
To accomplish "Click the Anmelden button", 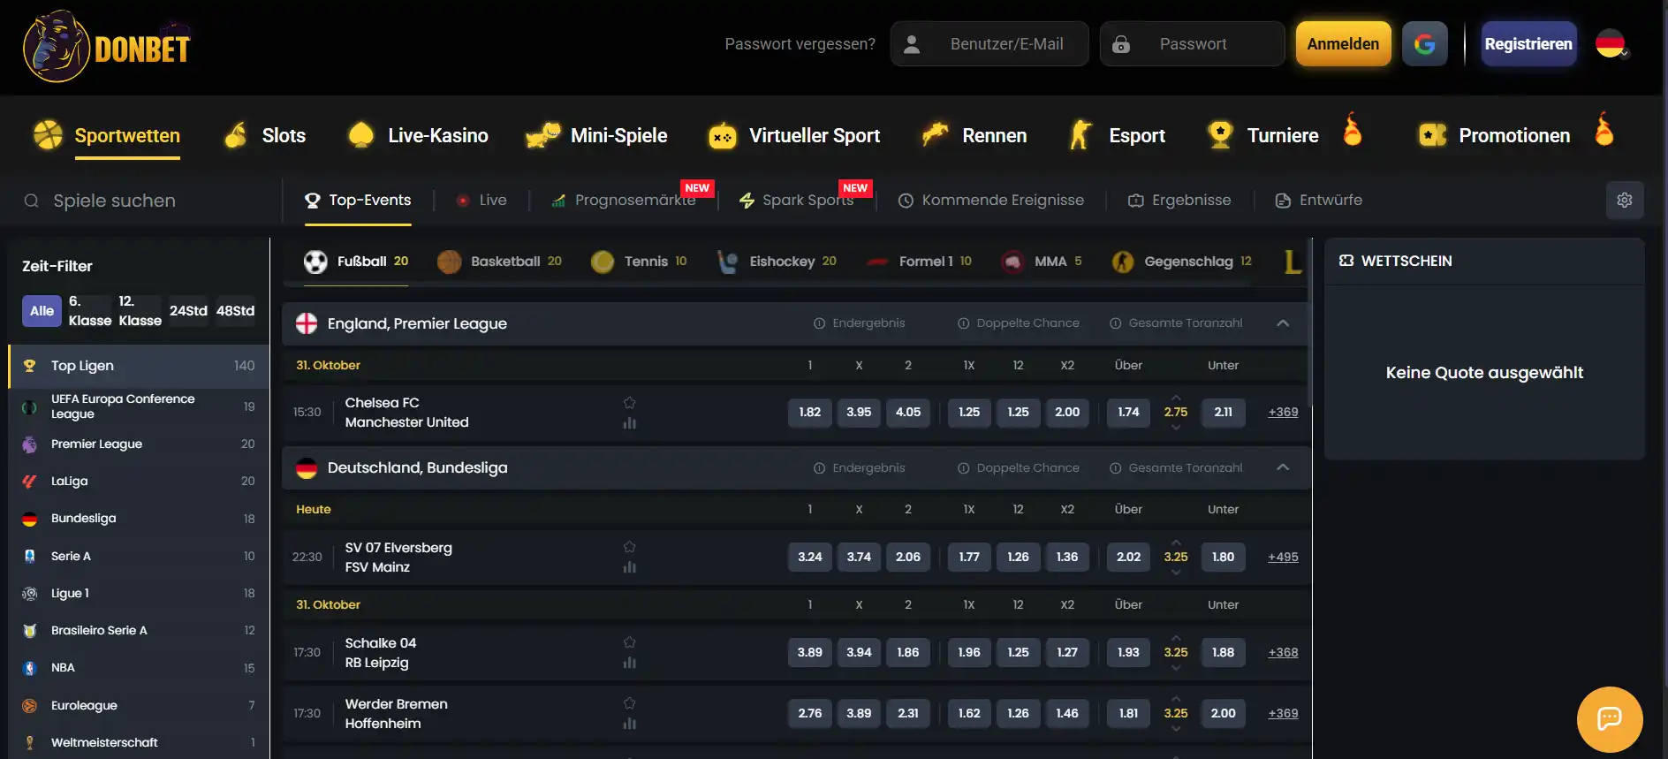I will [1343, 44].
